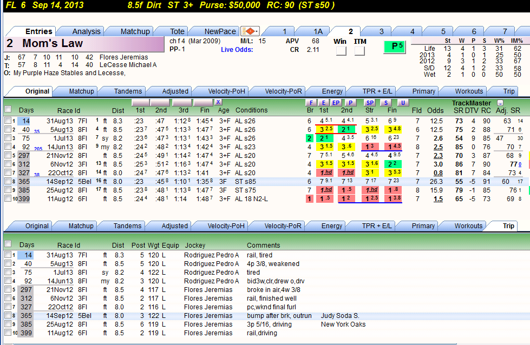Click the SP button above Str
530x345 pixels.
(x=370, y=103)
